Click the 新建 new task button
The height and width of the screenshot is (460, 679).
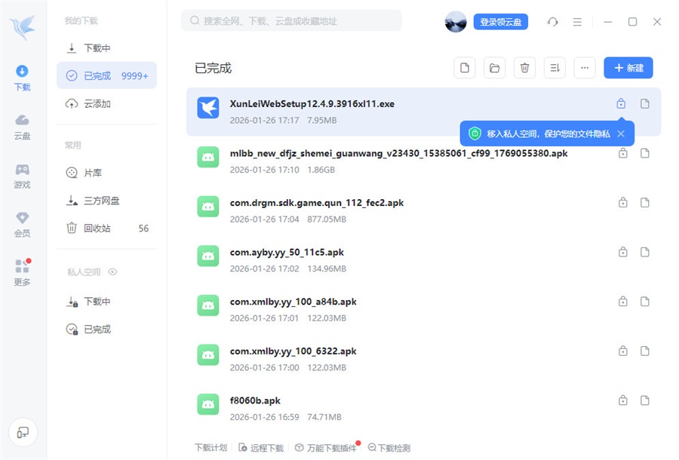pyautogui.click(x=628, y=67)
